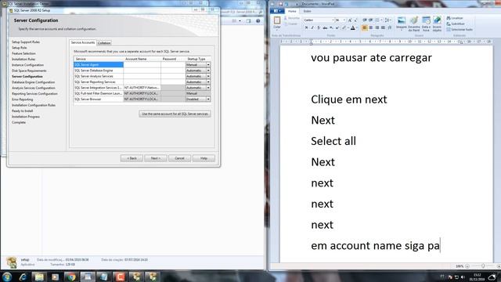Click the Back button in SQL setup
The width and height of the screenshot is (501, 282).
pos(132,158)
